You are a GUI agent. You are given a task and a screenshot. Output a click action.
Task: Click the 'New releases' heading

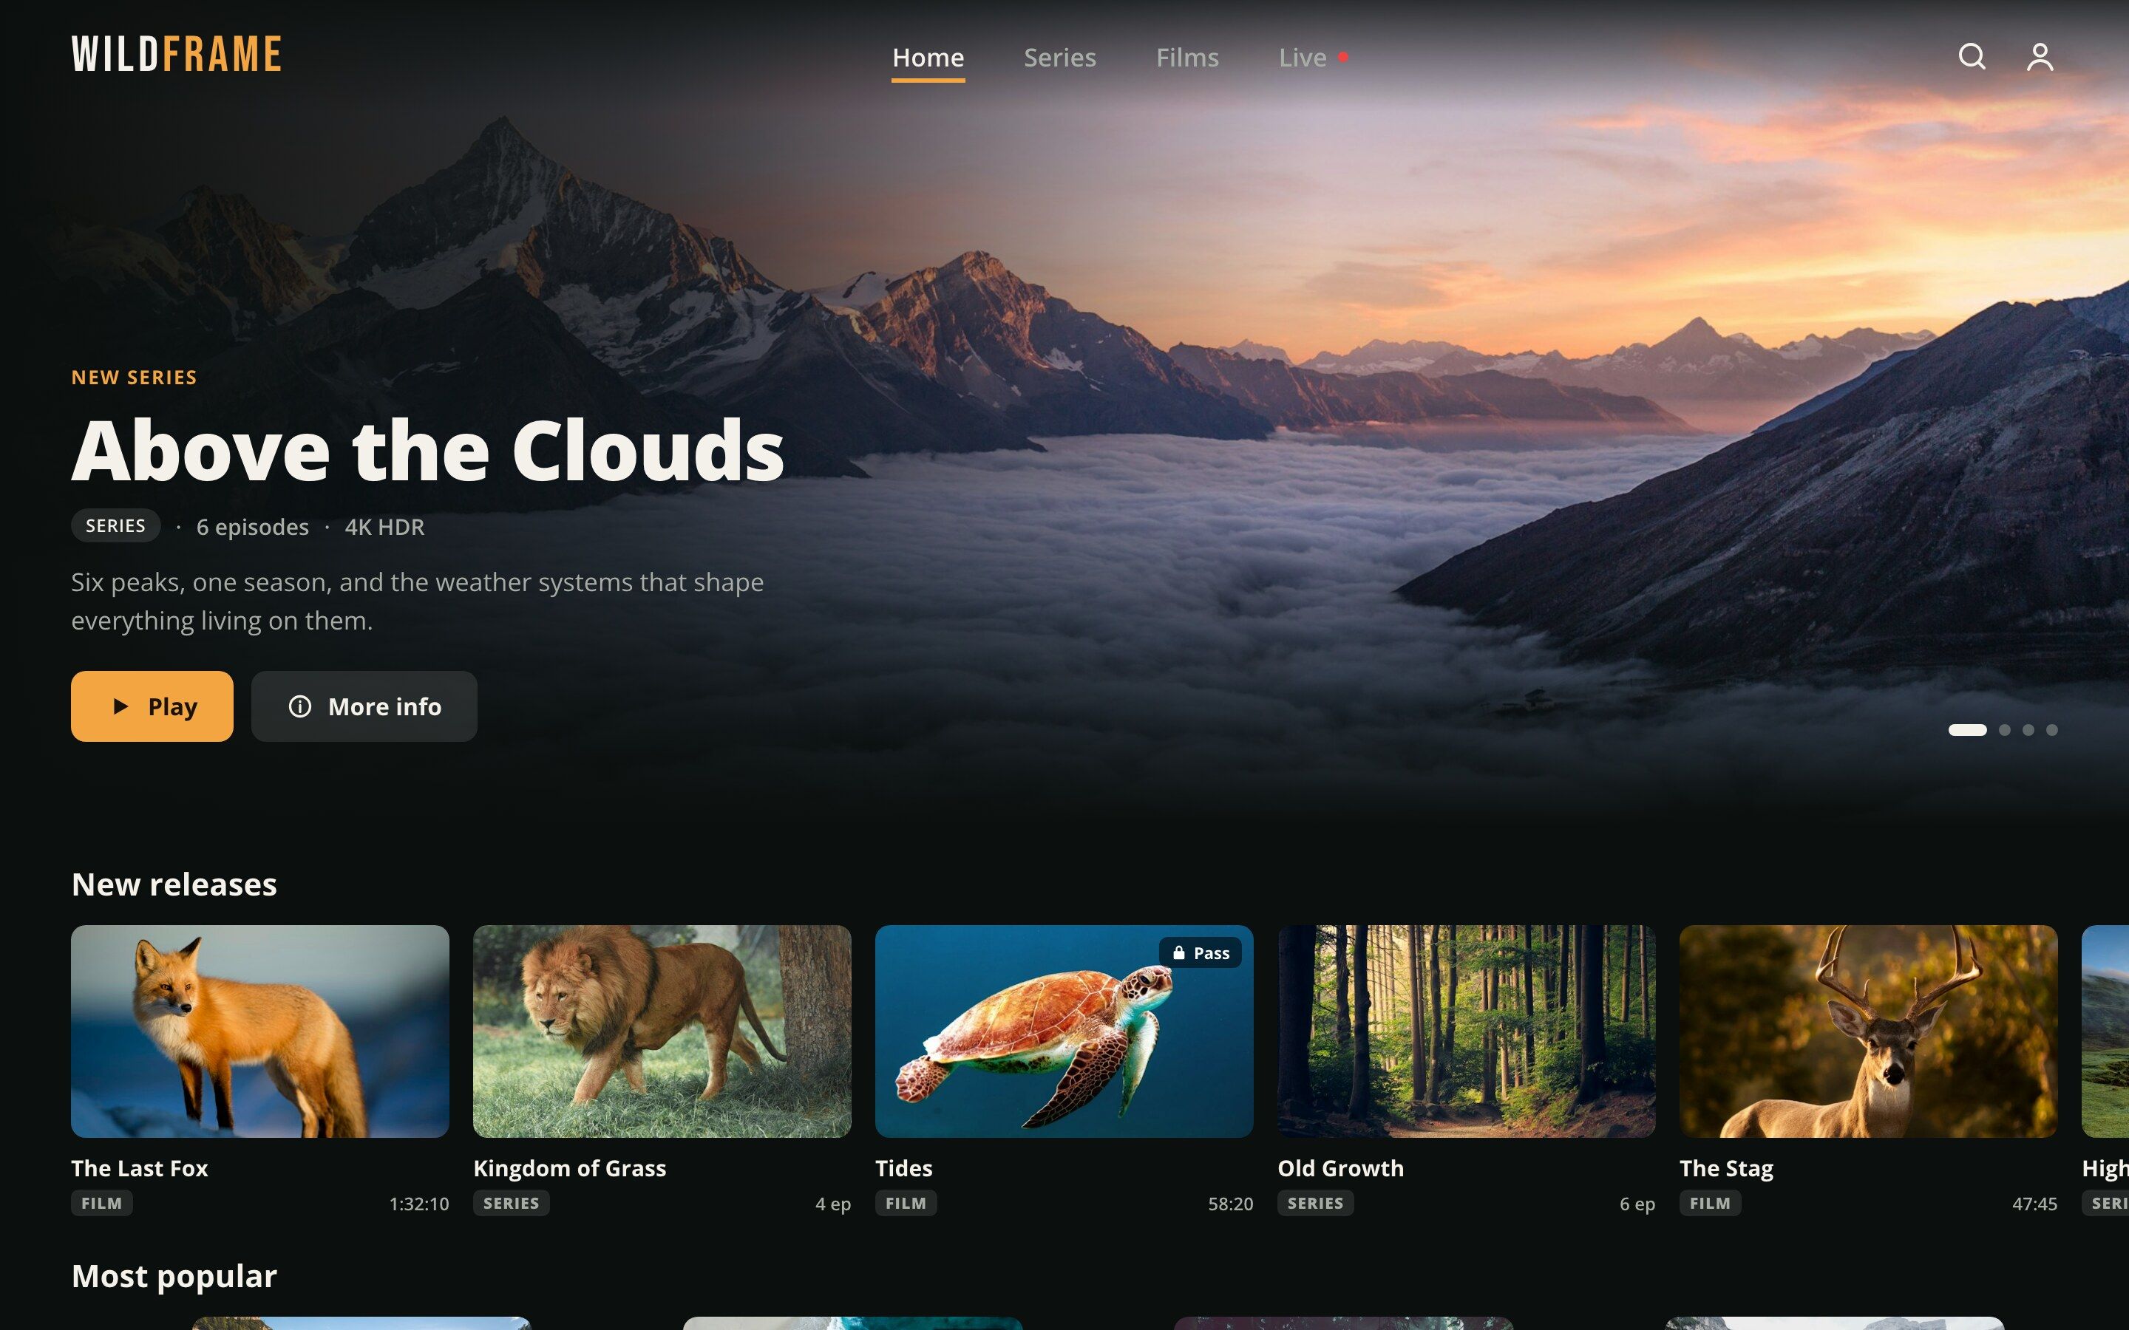tap(174, 884)
